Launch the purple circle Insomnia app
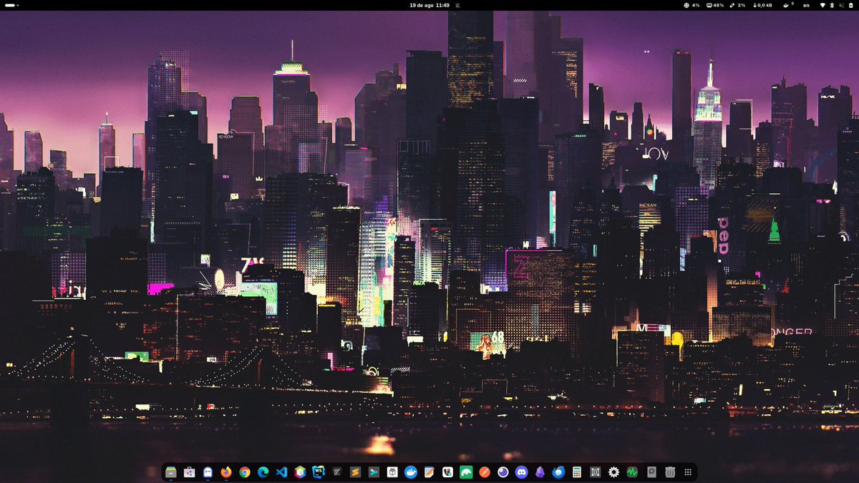The height and width of the screenshot is (483, 859). [503, 472]
